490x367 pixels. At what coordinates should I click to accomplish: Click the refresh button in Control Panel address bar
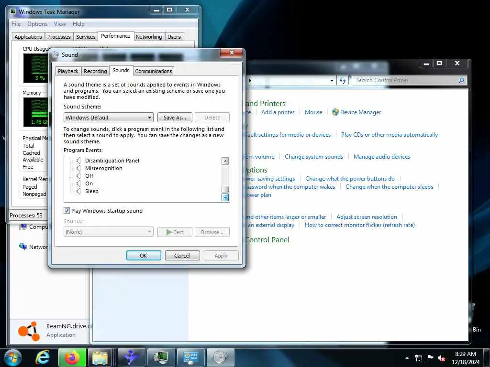point(343,80)
